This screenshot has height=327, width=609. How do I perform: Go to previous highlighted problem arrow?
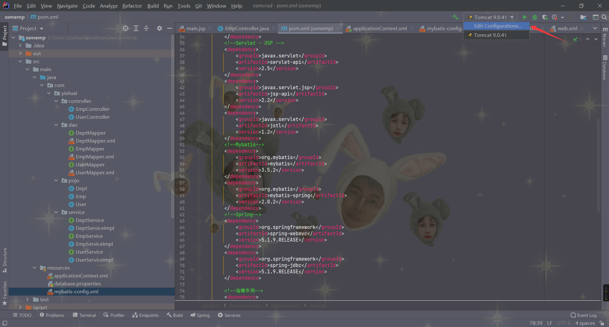click(588, 39)
